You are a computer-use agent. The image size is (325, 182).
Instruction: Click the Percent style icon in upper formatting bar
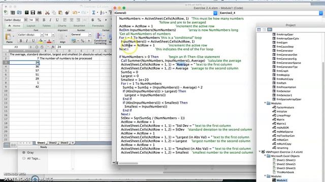click(x=100, y=20)
